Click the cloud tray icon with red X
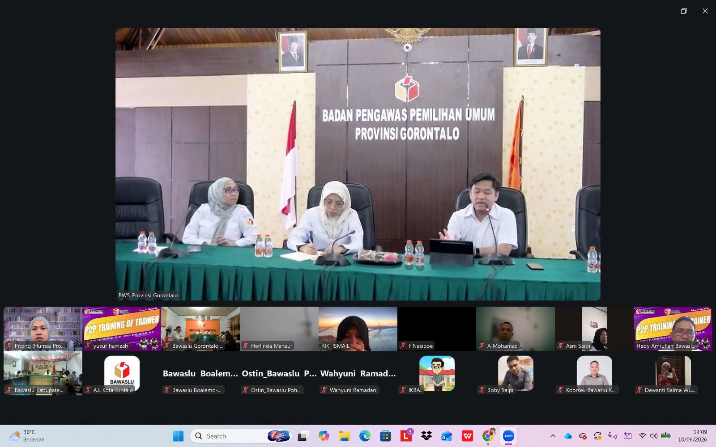716x447 pixels. [x=583, y=436]
